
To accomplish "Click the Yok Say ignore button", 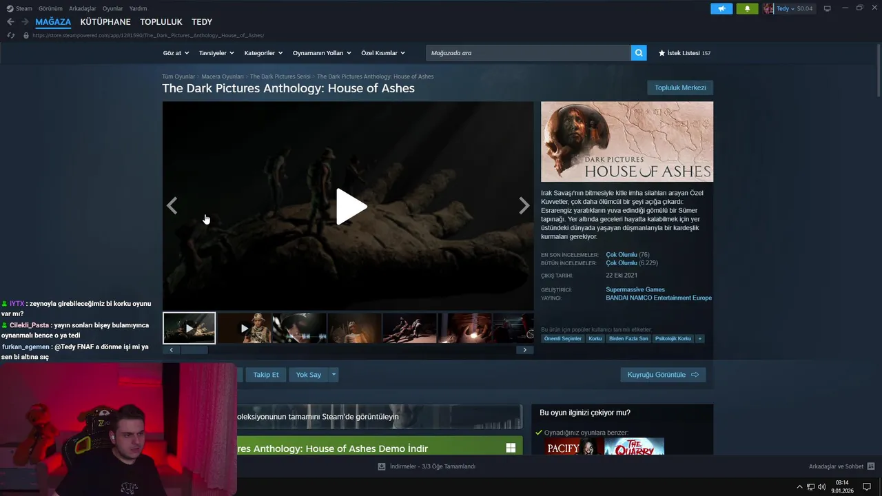I will 309,375.
